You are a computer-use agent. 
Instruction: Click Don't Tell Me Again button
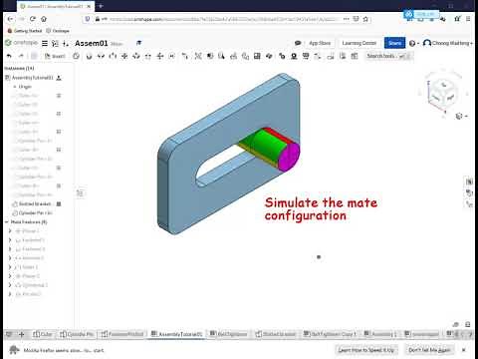click(429, 350)
